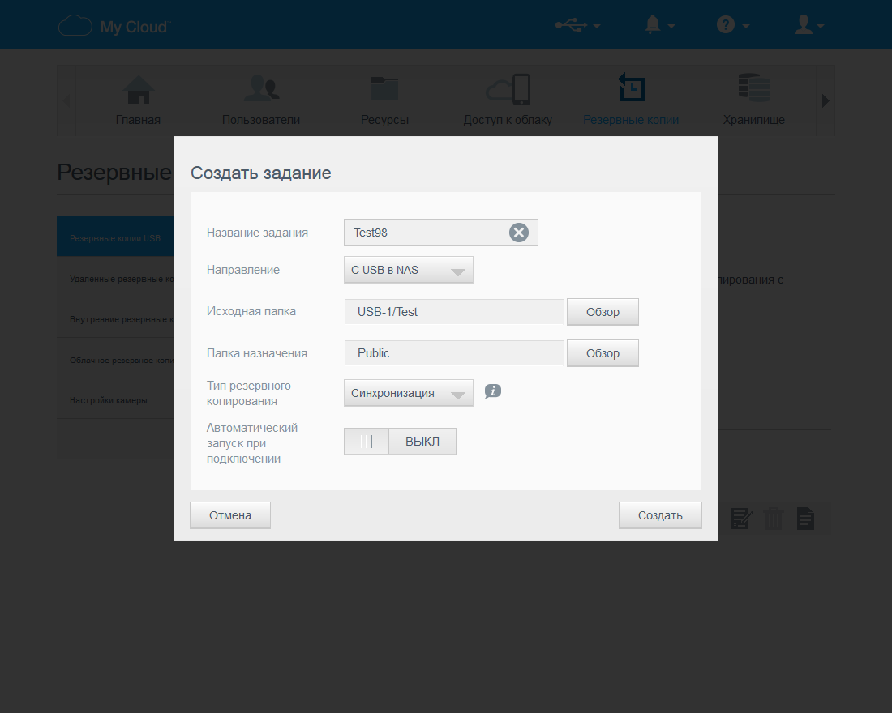Open the help question mark icon

click(733, 25)
